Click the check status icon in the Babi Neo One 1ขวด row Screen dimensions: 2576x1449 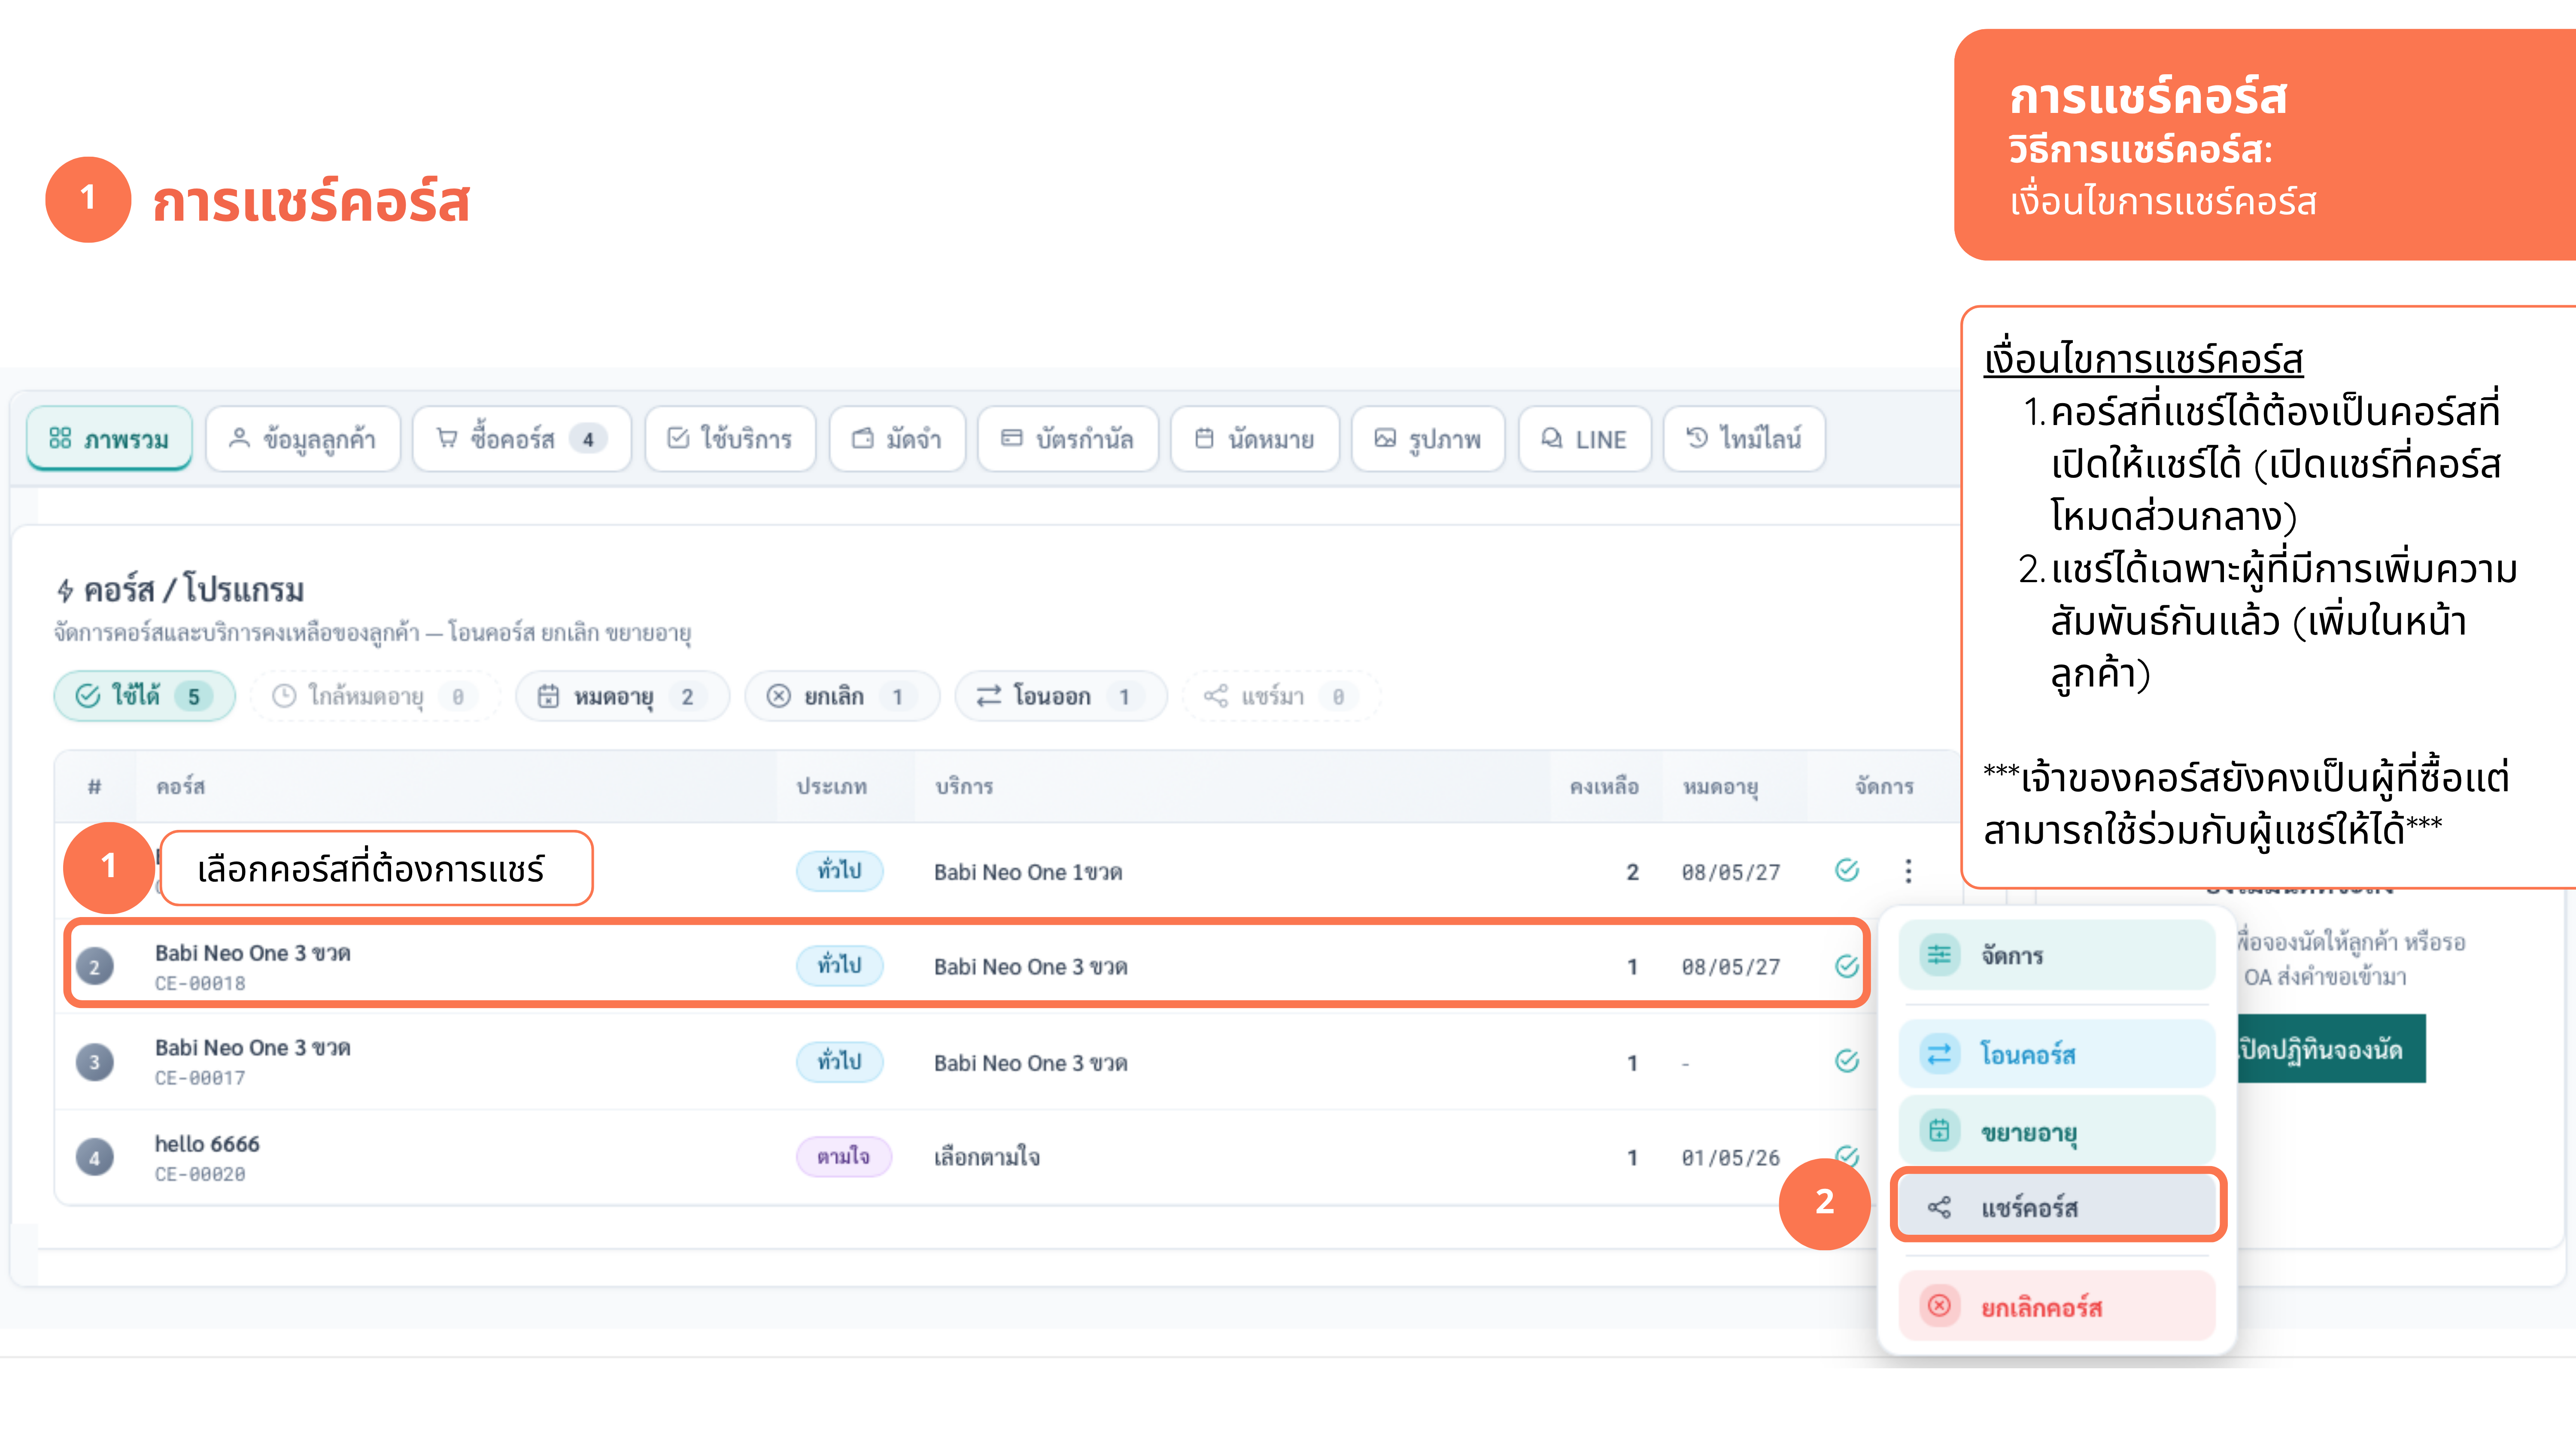pyautogui.click(x=1847, y=870)
